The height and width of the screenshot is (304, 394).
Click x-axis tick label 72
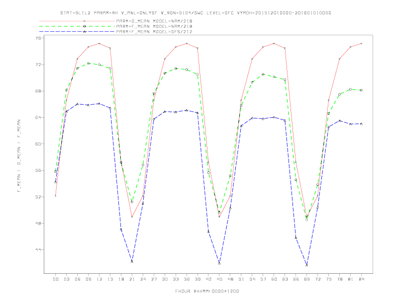coord(317,279)
